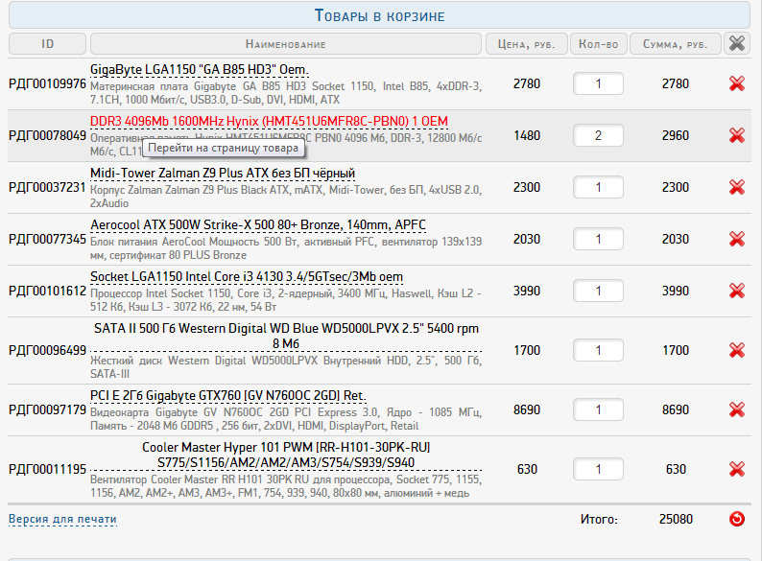The height and width of the screenshot is (561, 762).
Task: Click the Наименование column header
Action: 286,44
